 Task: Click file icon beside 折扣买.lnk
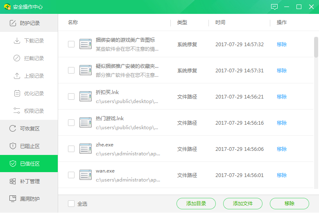click(x=86, y=96)
